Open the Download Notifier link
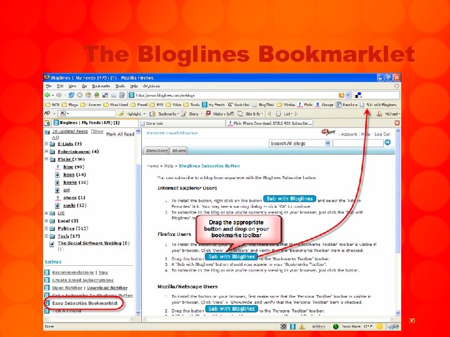 pos(107,288)
